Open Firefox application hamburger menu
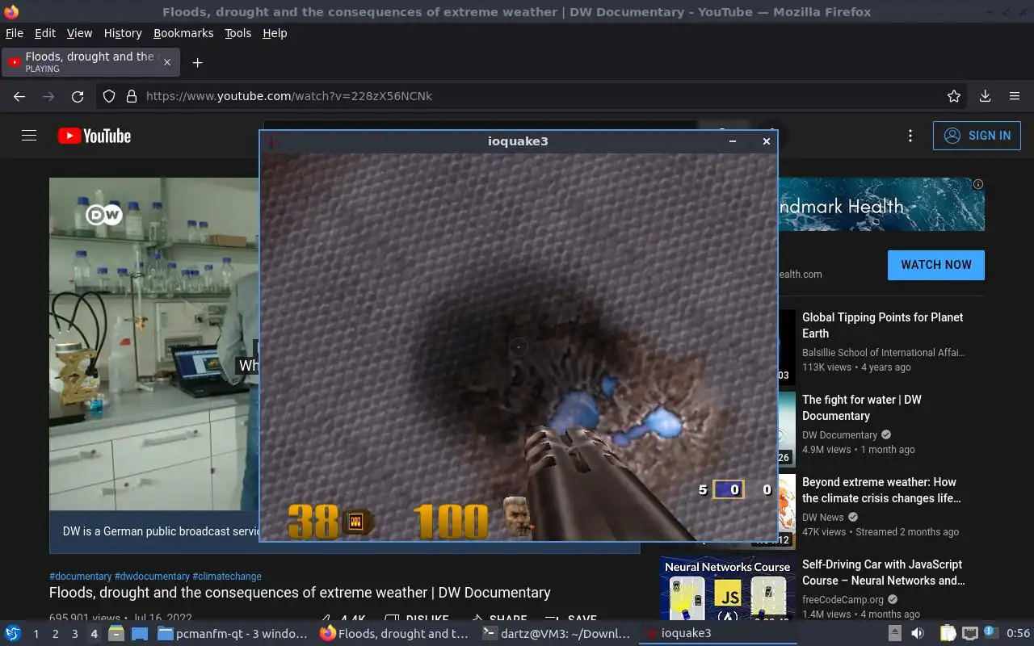Screen dimensions: 1034x646 [x=1015, y=96]
